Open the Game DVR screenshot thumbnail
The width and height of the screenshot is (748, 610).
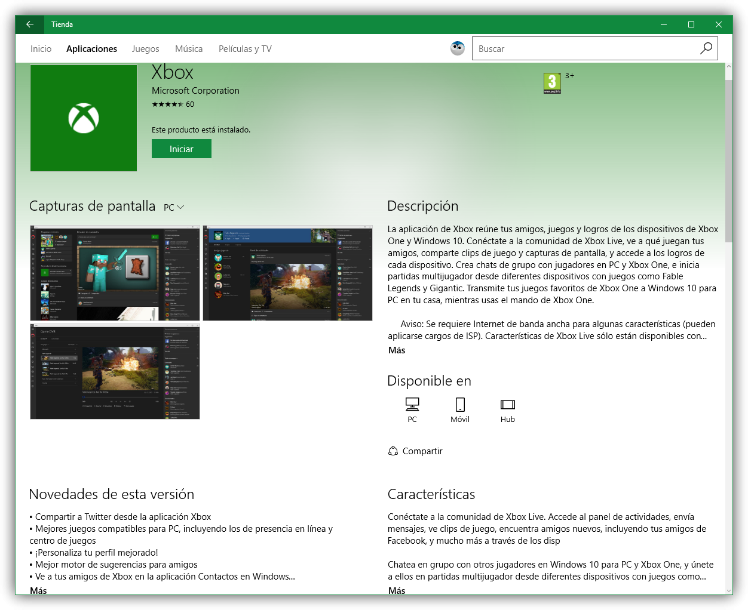click(x=115, y=371)
